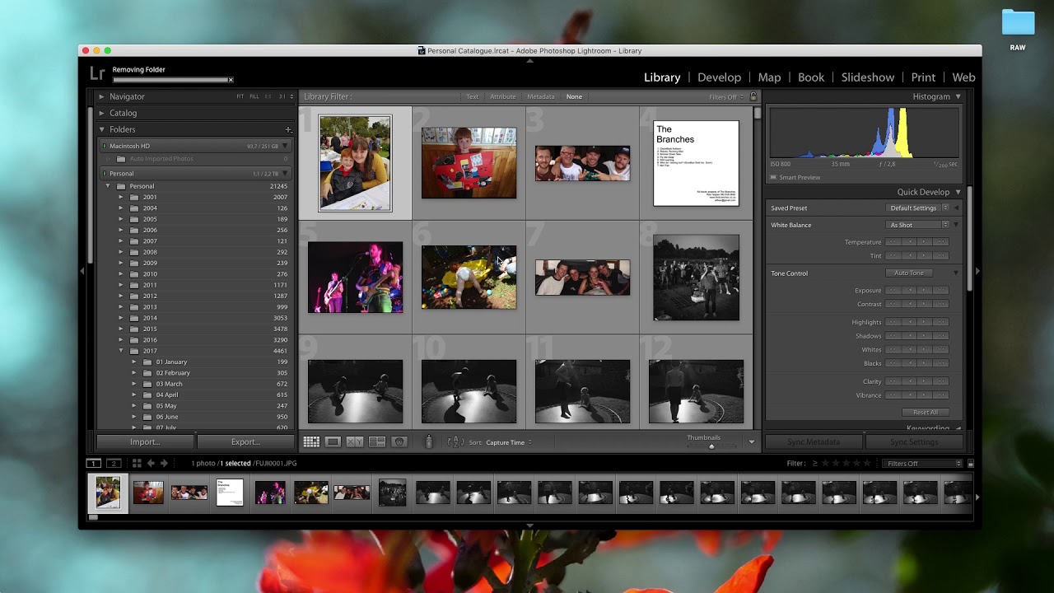Screen dimensions: 1054x593
Task: Open the RAW folder on desktop
Action: [1018, 23]
